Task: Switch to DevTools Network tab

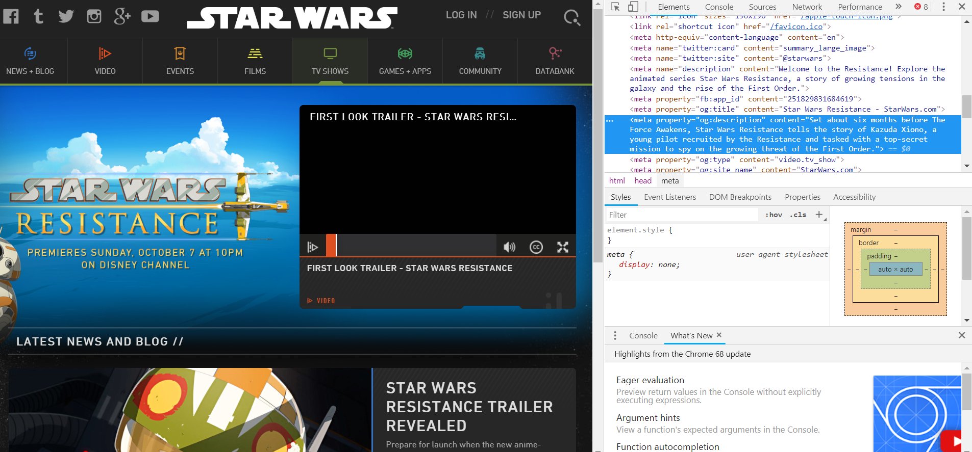Action: coord(807,7)
